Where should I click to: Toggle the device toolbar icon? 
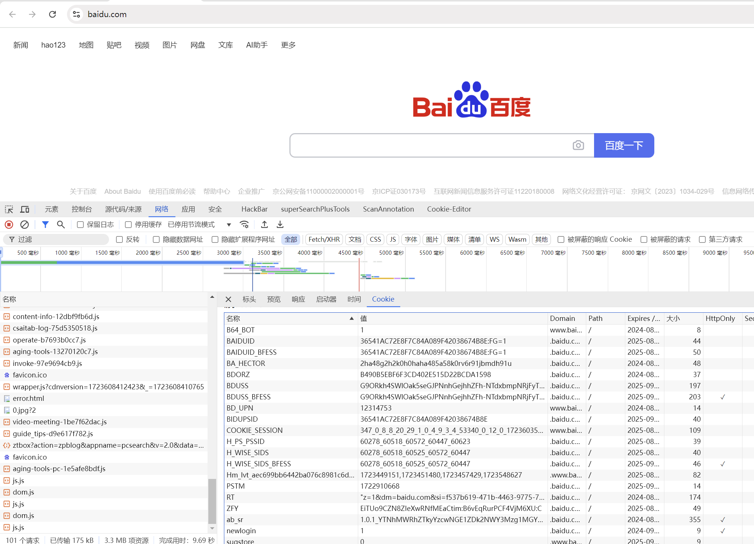pos(25,209)
